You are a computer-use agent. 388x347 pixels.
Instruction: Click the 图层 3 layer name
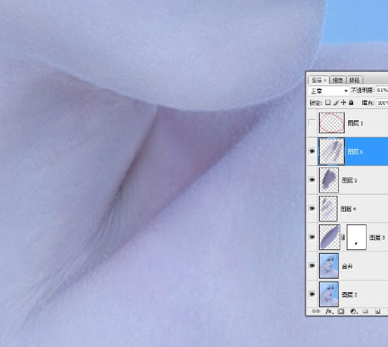(377, 237)
